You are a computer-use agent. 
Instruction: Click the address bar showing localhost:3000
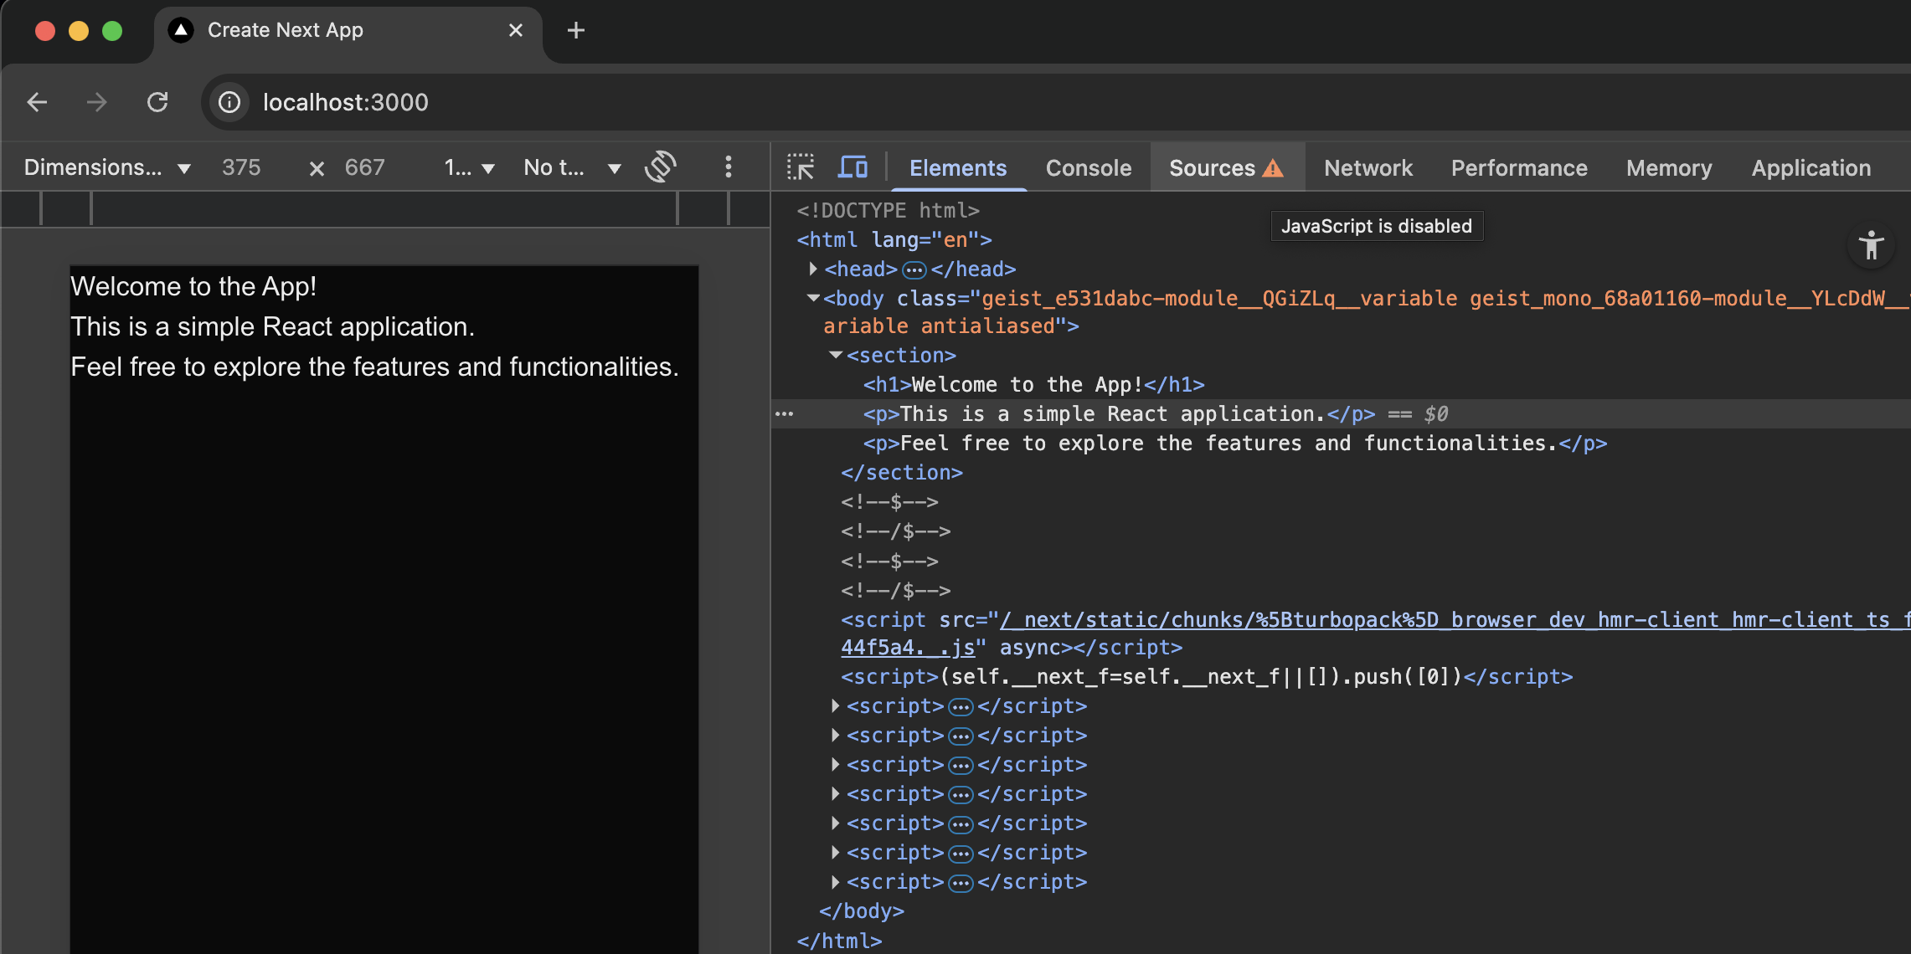1055,102
